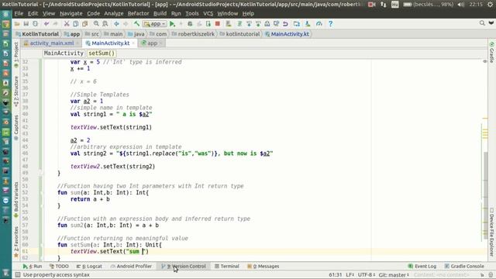Click the tool windows toggle icon in status bar
The width and height of the screenshot is (496, 279).
(18, 274)
